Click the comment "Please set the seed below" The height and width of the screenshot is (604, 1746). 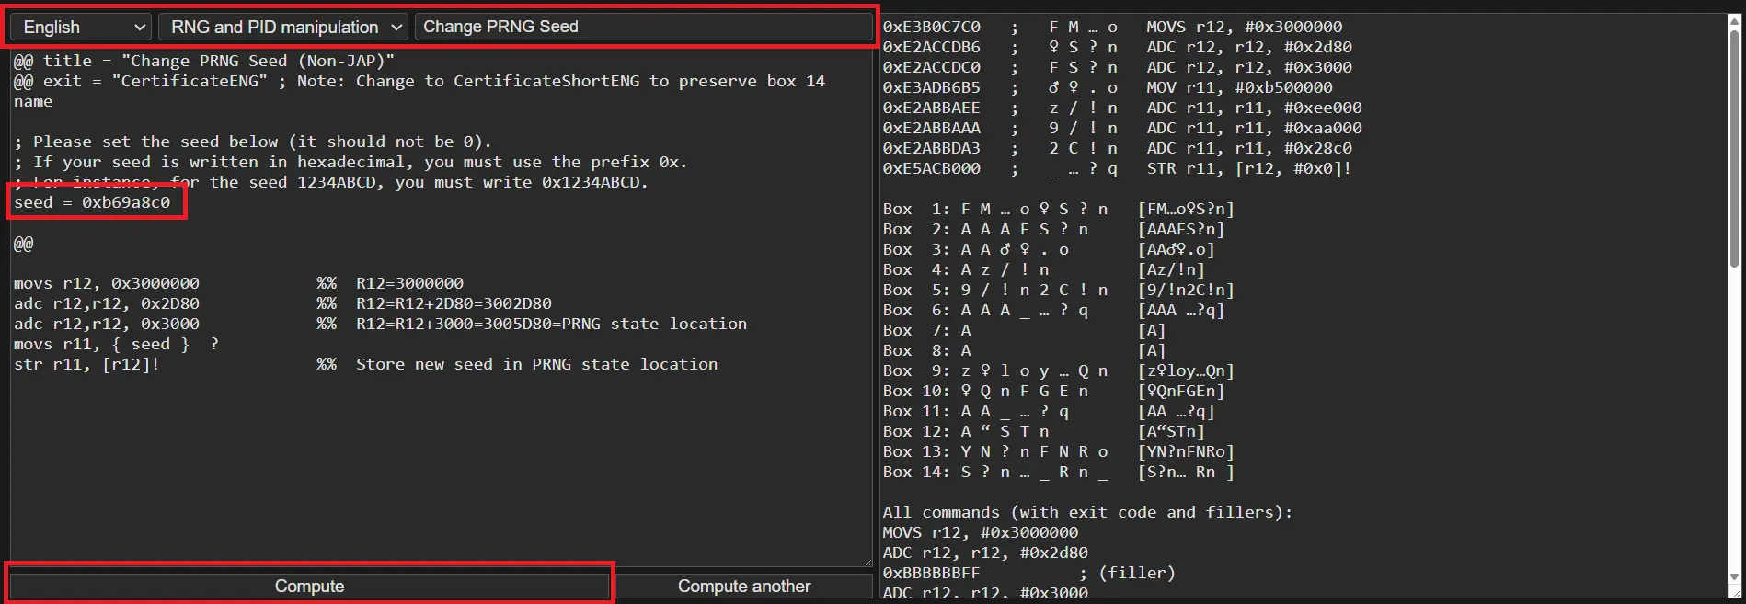(x=253, y=142)
